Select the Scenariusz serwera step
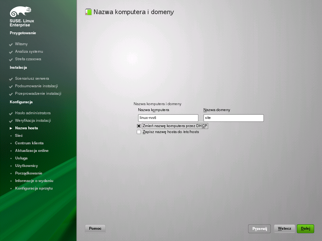This screenshot has height=241, width=322. coord(32,78)
